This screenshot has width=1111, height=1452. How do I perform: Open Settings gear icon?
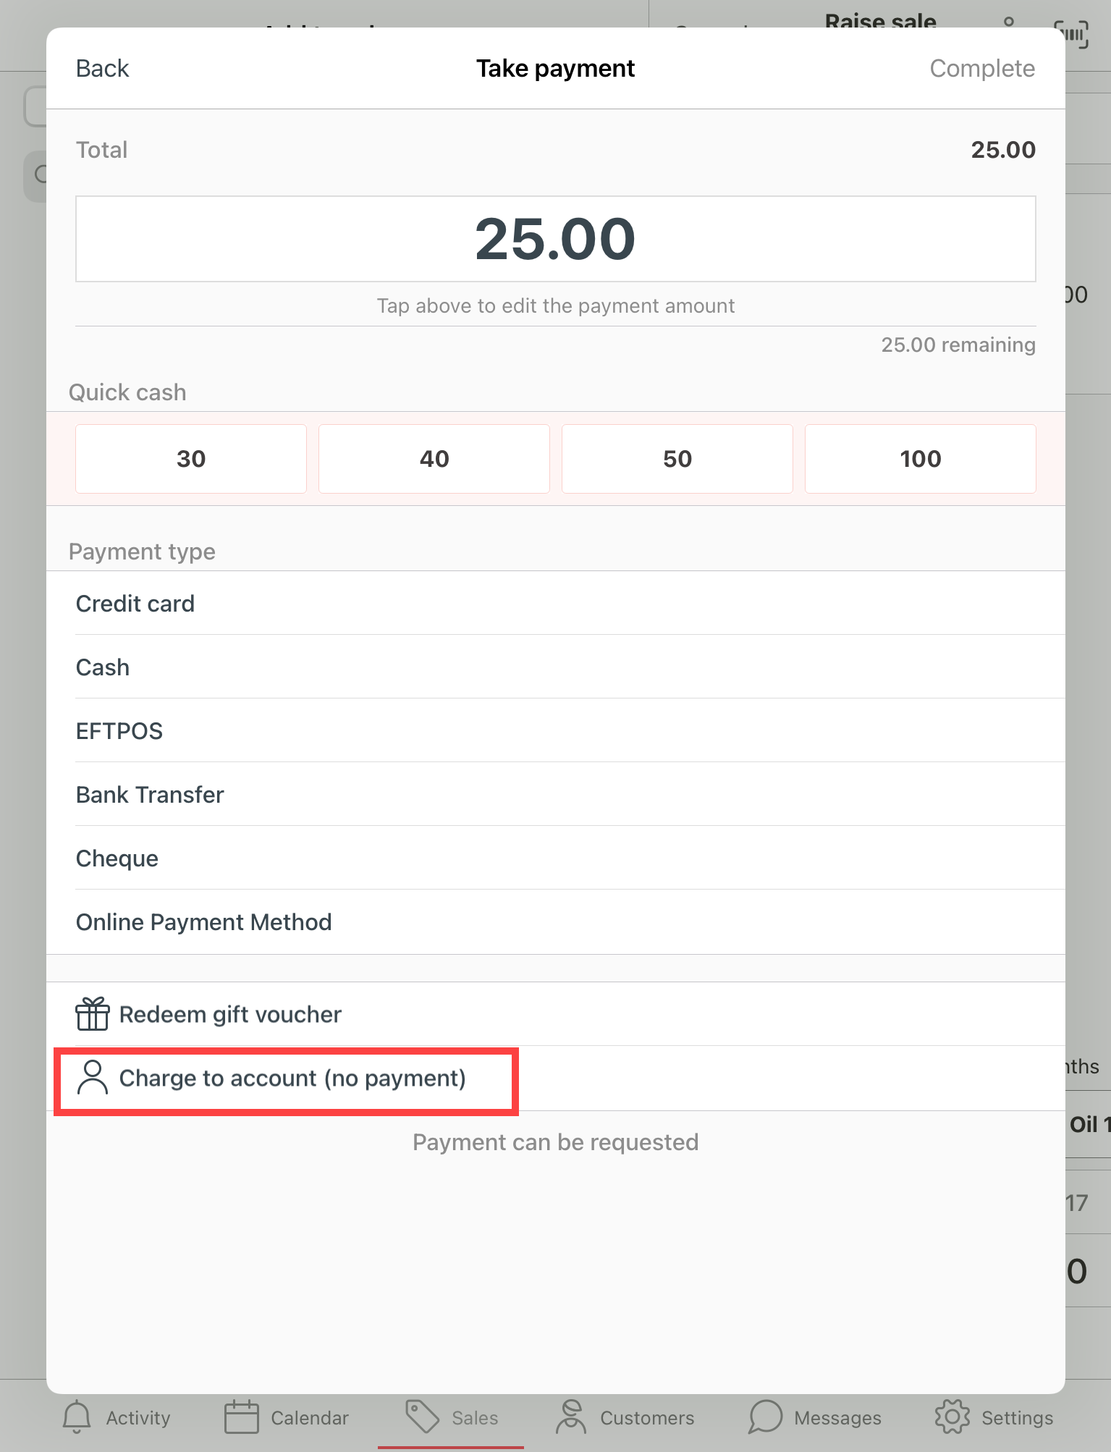point(952,1417)
